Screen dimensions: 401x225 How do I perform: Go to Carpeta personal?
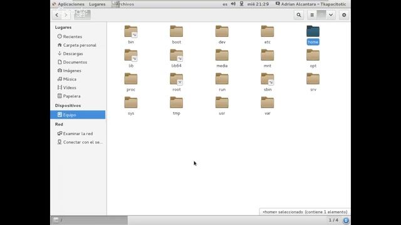tap(78, 45)
